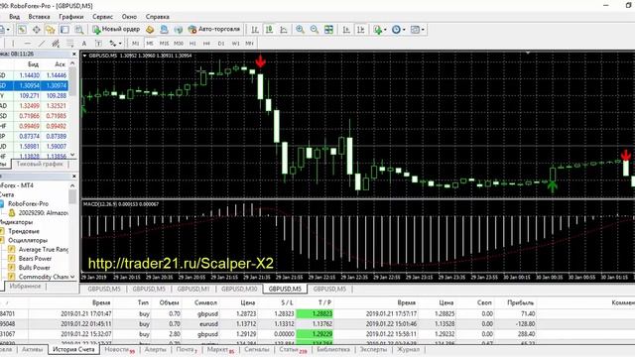This screenshot has height=357, width=635.
Task: Open the Market Watch window icon
Action: point(22,30)
